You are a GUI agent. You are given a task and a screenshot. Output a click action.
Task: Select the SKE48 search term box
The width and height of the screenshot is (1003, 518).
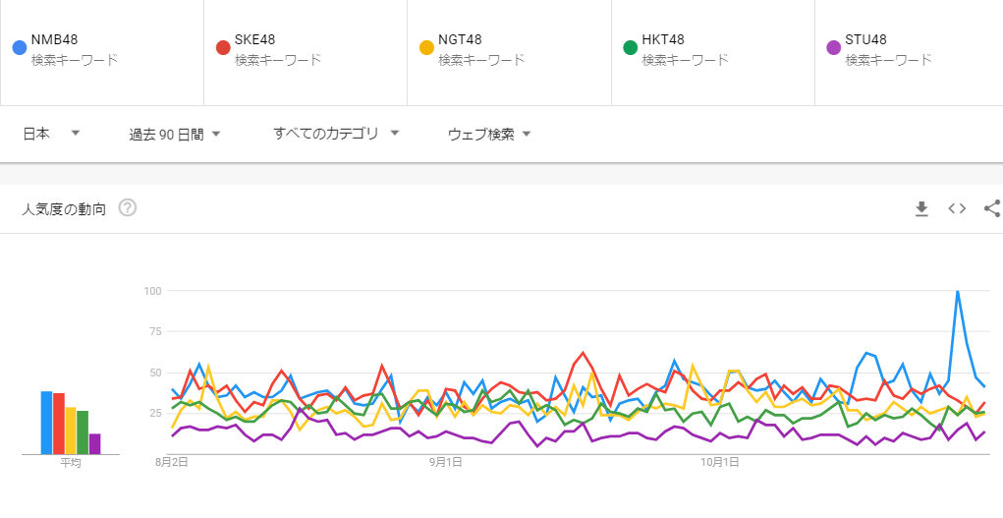[x=306, y=51]
